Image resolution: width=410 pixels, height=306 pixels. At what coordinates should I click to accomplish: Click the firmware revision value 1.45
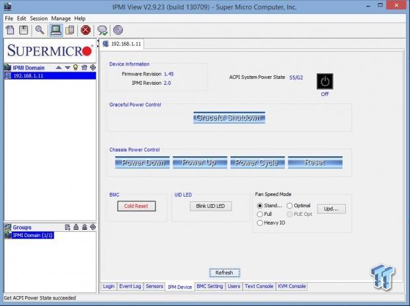tap(169, 74)
